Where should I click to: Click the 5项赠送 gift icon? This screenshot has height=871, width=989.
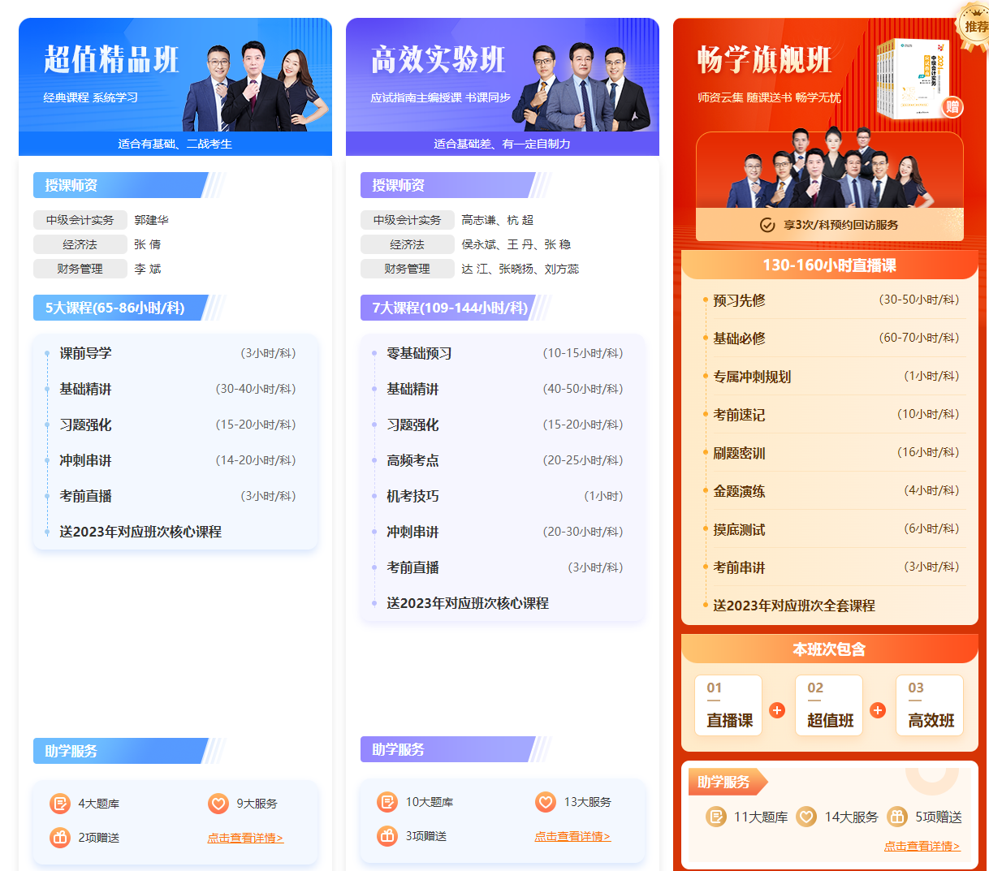pyautogui.click(x=896, y=817)
